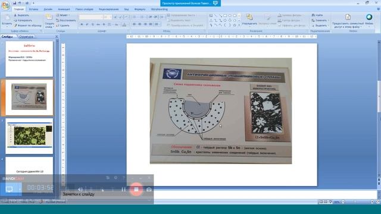Screen dimensions: 381x214
Task: Click Bandicam screen recording mode monitor icon
Action: click(x=10, y=189)
